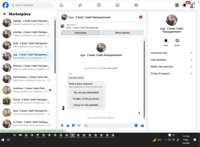Open the Windows notification center icon
200x147 pixels.
point(195,140)
